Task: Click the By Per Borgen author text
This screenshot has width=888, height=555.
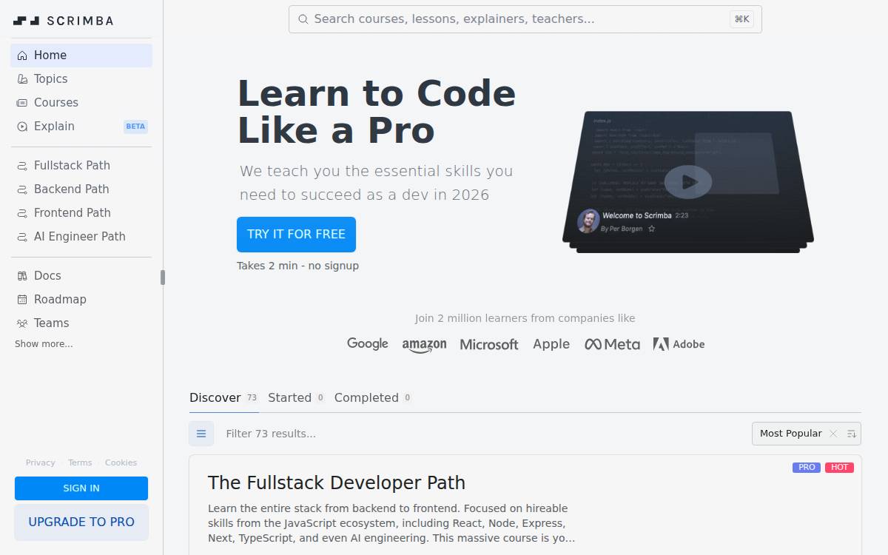Action: 622,229
